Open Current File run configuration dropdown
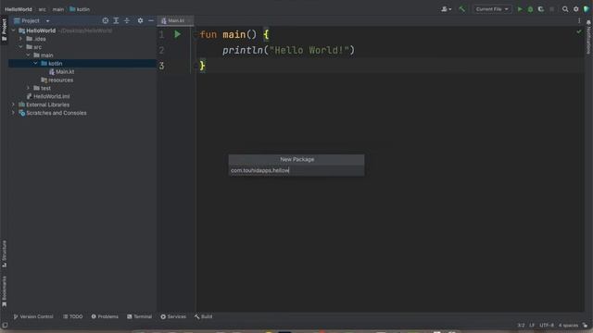The image size is (593, 333). [x=492, y=9]
